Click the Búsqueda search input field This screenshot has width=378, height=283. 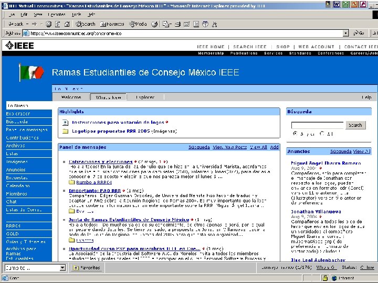click(x=317, y=125)
